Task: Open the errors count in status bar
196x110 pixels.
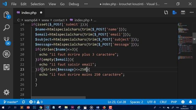Action: pos(32,102)
